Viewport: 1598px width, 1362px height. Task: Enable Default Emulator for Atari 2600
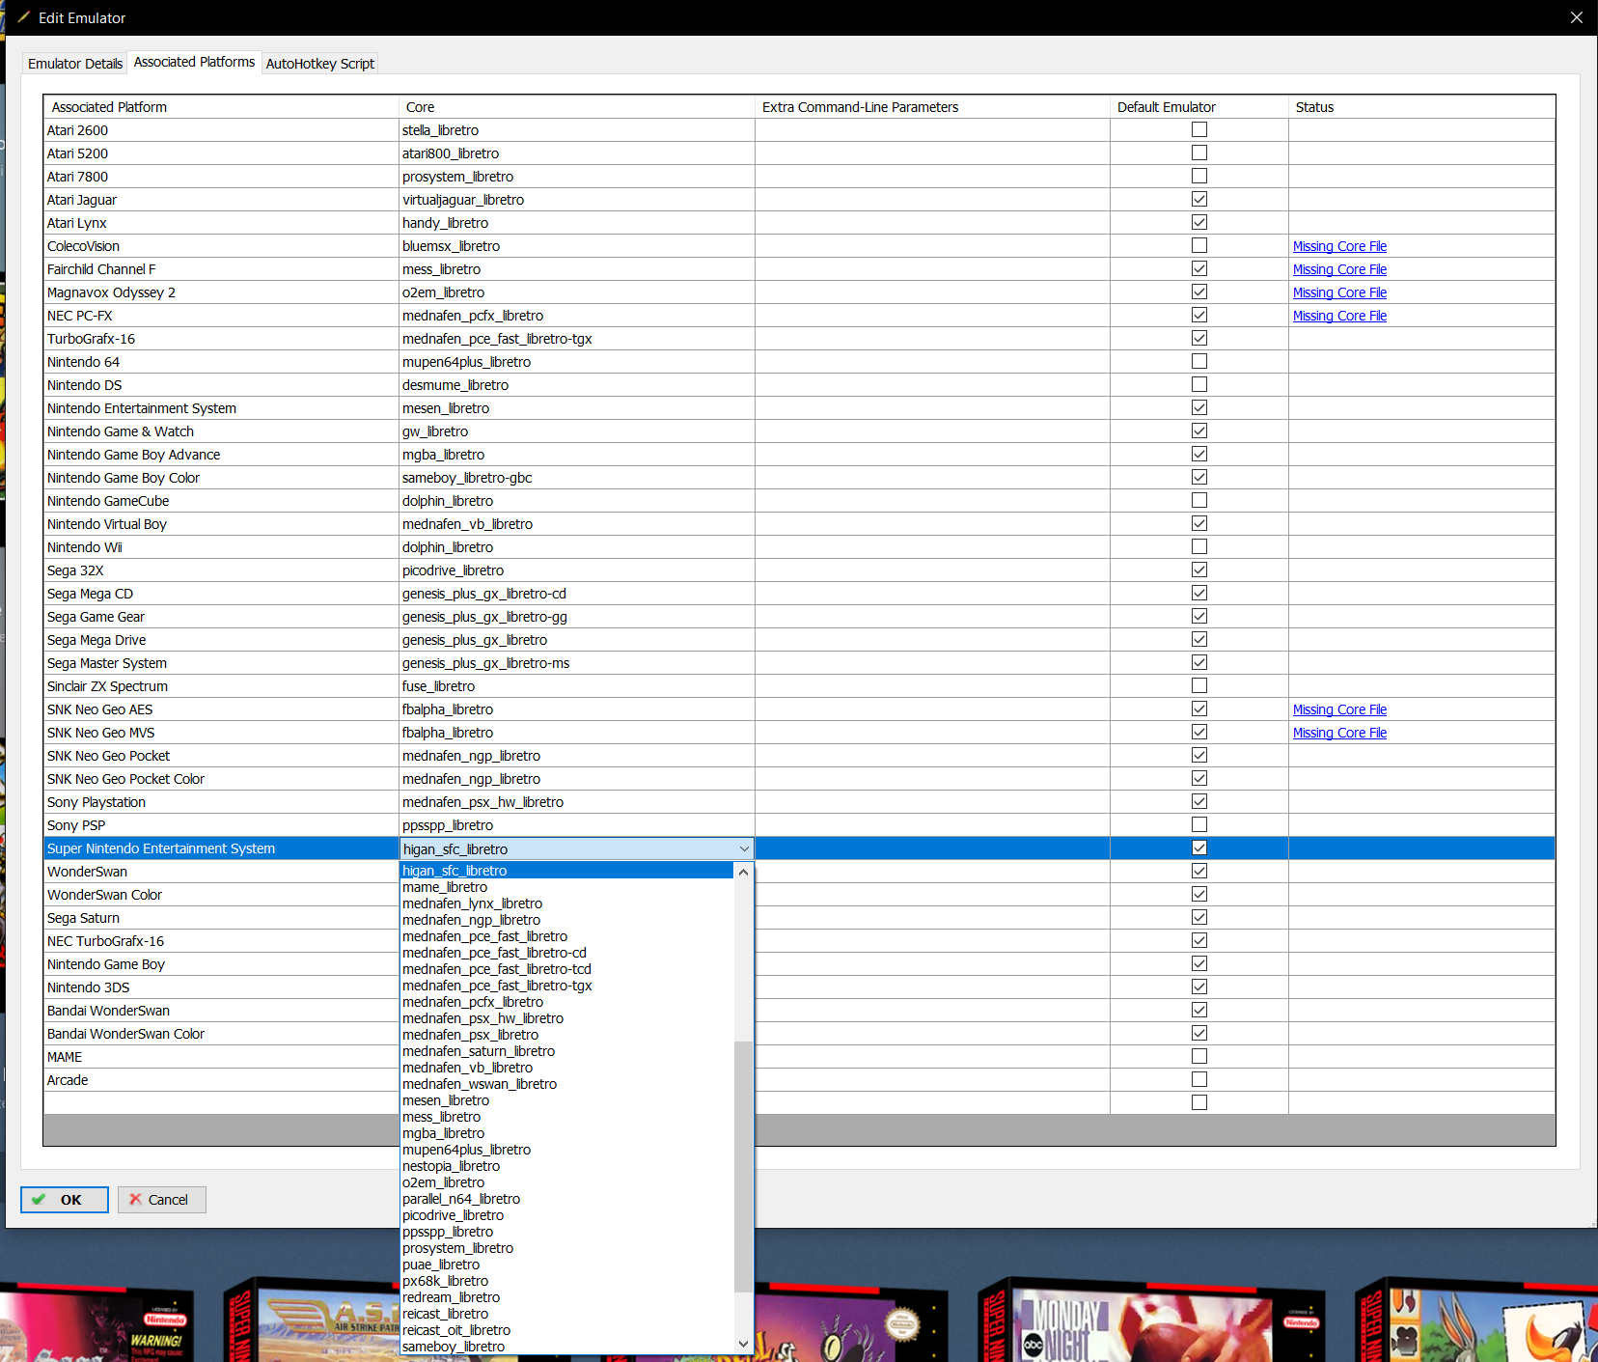pos(1199,129)
